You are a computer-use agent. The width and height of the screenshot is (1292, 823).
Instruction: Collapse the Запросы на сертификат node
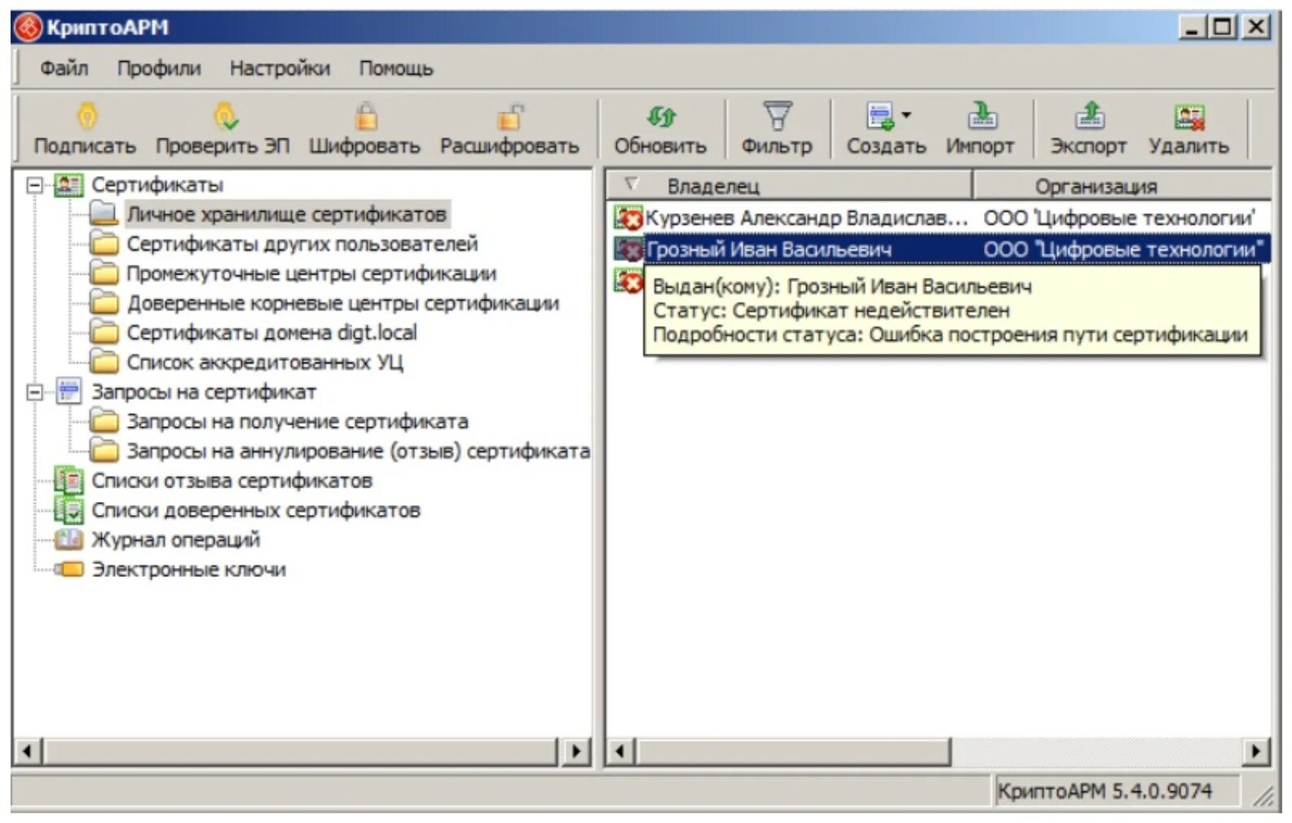(x=34, y=392)
